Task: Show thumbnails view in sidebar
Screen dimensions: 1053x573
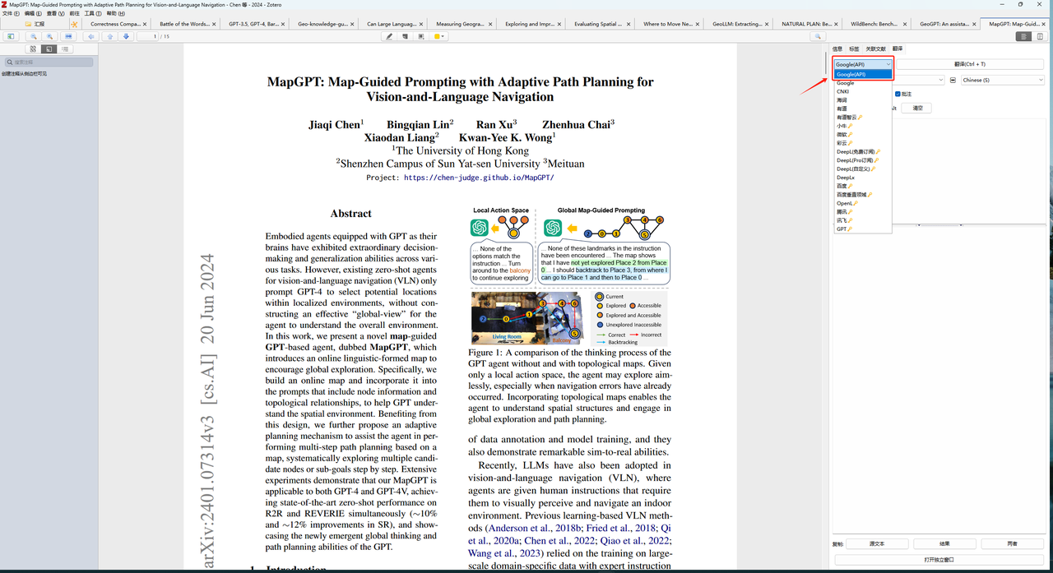Action: coord(33,49)
